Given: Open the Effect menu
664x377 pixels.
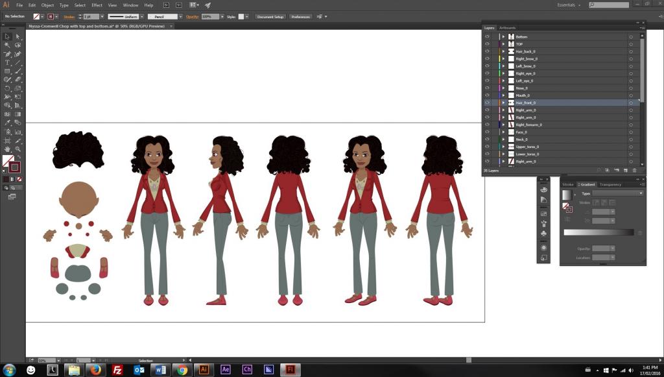Looking at the screenshot, I should point(97,5).
